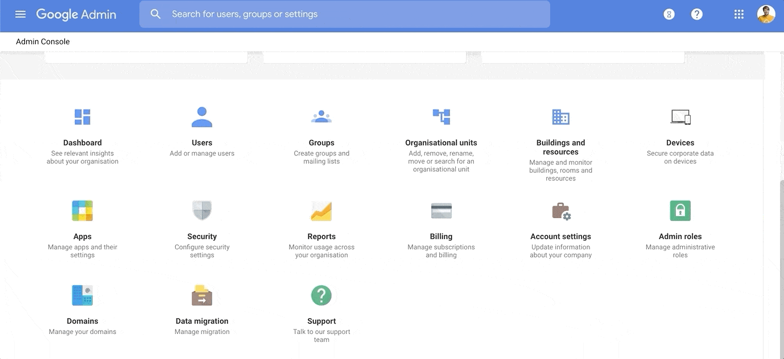
Task: Click the Security shield icon
Action: [x=202, y=211]
